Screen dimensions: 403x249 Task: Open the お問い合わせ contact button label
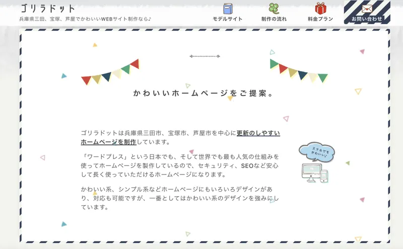click(x=367, y=19)
